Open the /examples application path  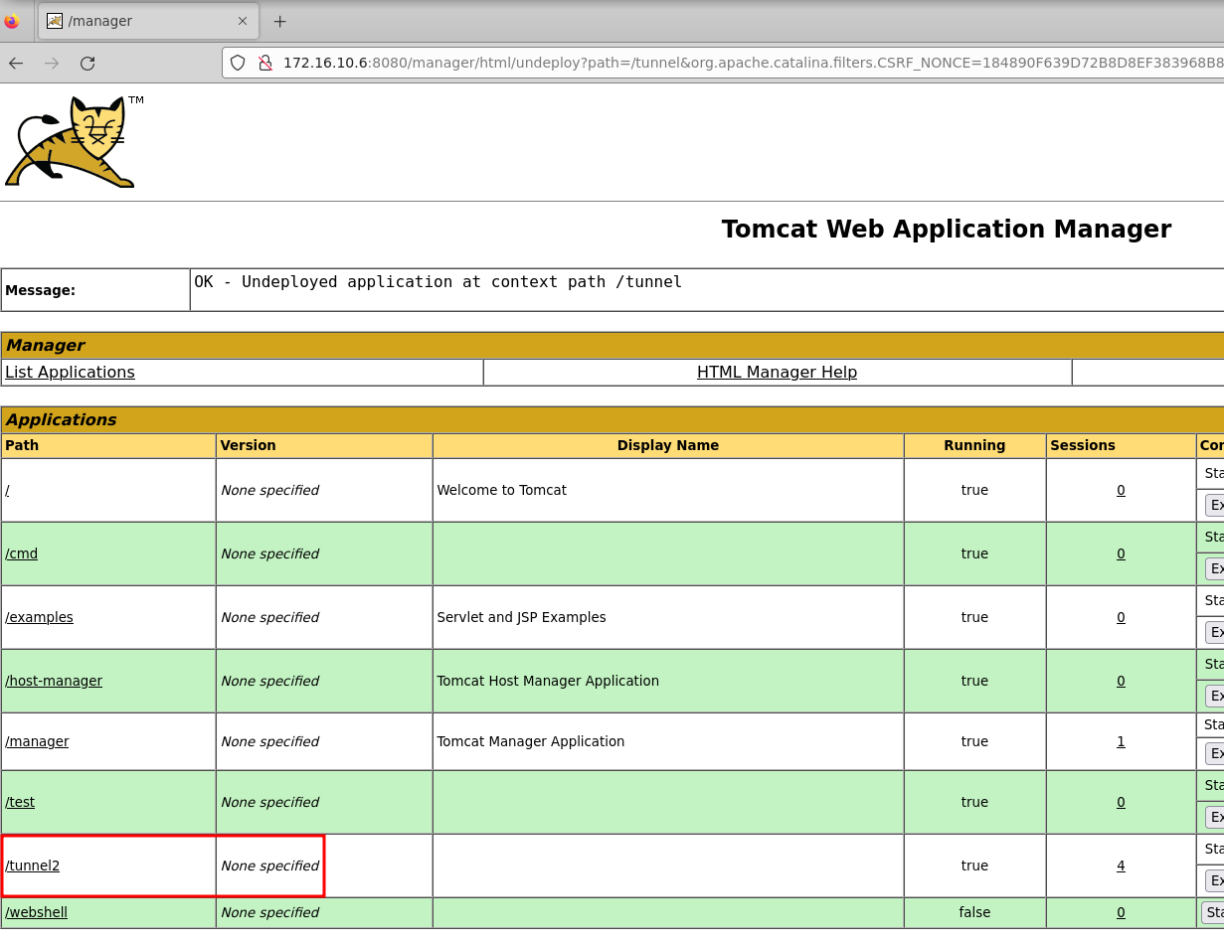pyautogui.click(x=40, y=617)
